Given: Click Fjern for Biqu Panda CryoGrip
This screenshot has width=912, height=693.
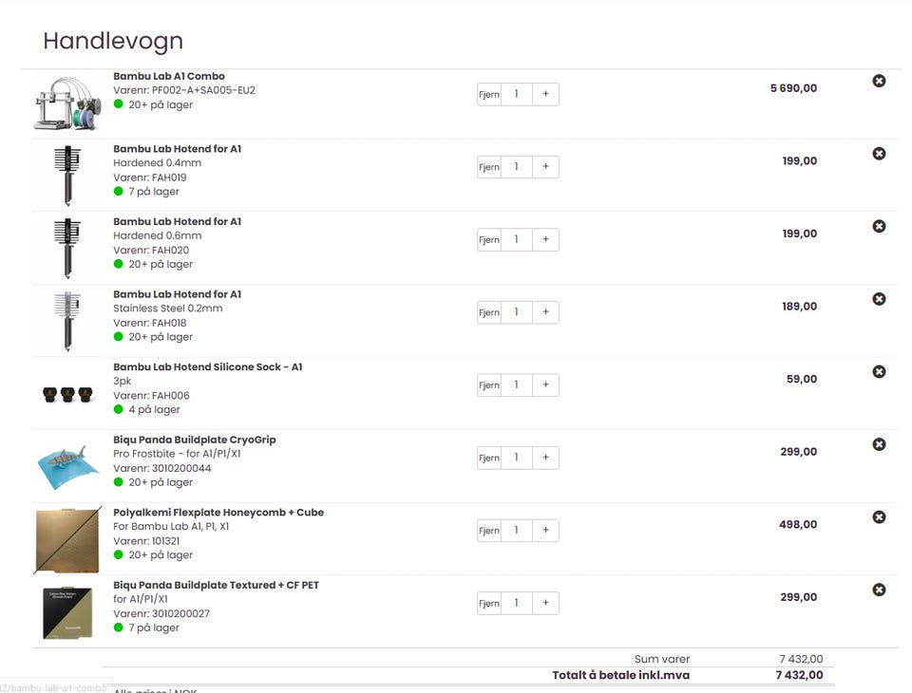Looking at the screenshot, I should point(488,458).
